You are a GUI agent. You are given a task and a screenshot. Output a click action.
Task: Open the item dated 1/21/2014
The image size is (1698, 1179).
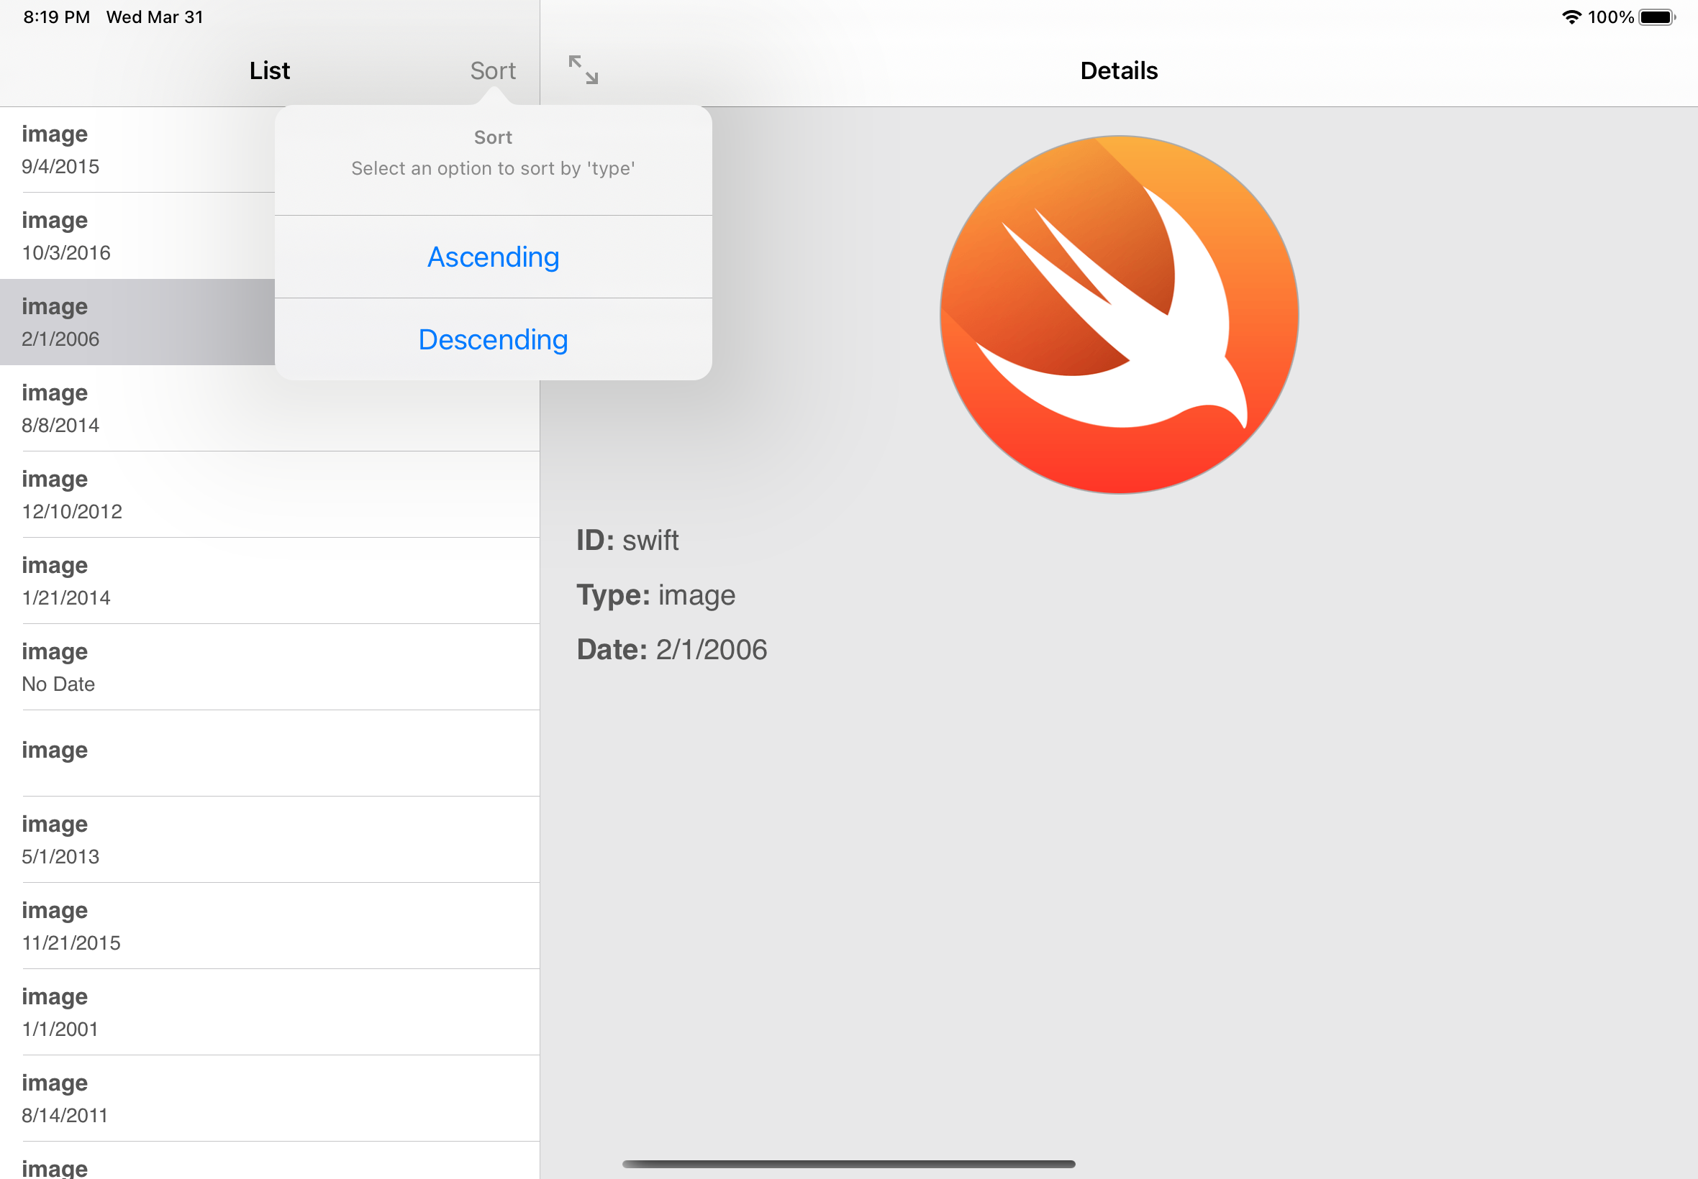(x=270, y=582)
